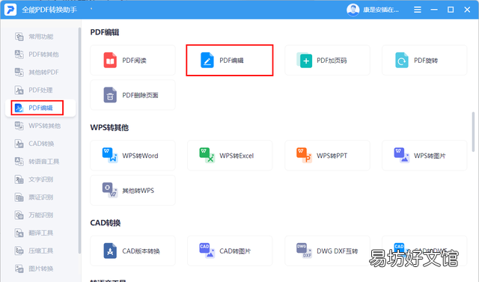Click the 其他转WPS icon
The height and width of the screenshot is (282, 479).
point(110,190)
